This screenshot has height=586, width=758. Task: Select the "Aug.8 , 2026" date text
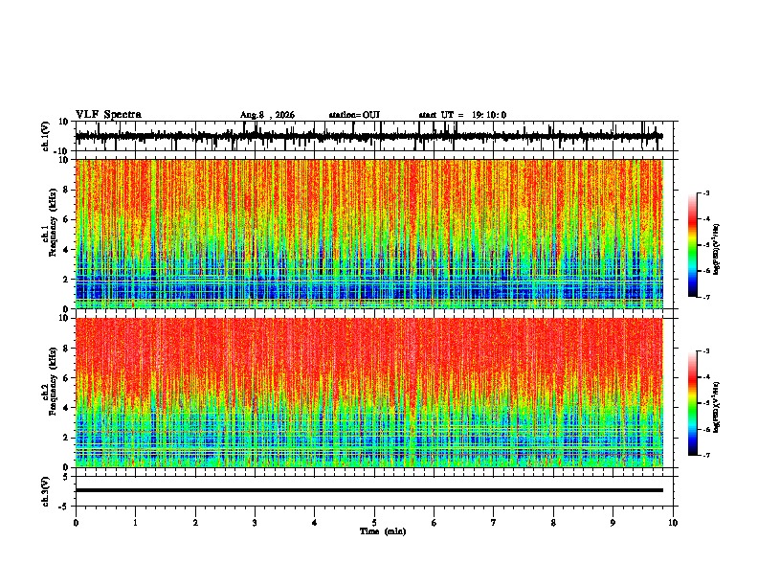[267, 115]
